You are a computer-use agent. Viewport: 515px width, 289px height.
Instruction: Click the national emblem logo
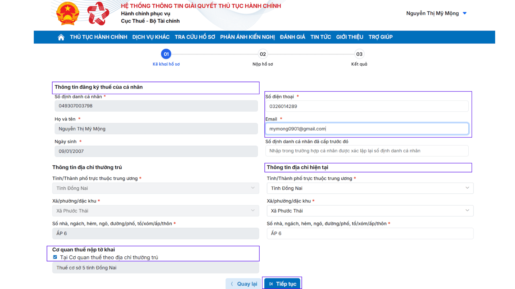tap(68, 14)
